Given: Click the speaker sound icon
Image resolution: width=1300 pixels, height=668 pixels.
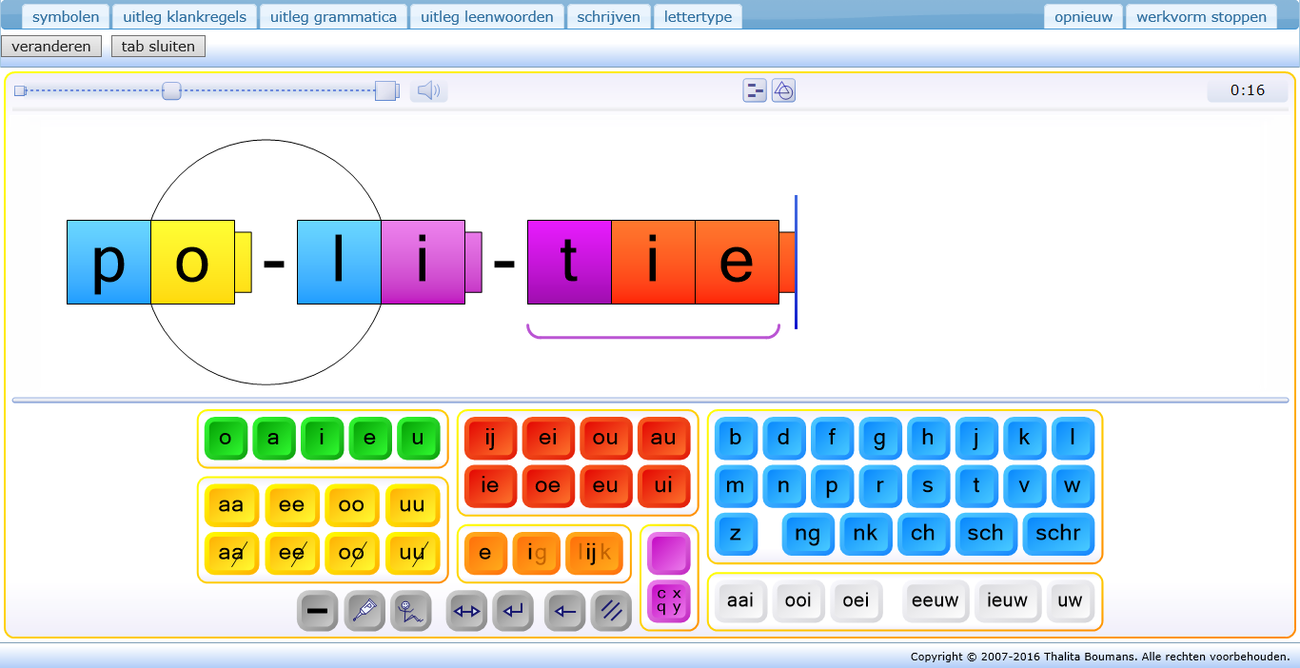Looking at the screenshot, I should coord(428,91).
